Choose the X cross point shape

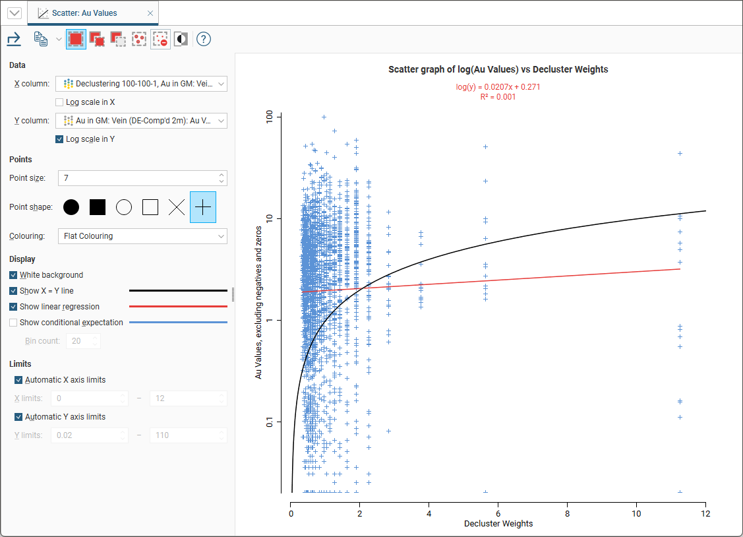(x=177, y=207)
